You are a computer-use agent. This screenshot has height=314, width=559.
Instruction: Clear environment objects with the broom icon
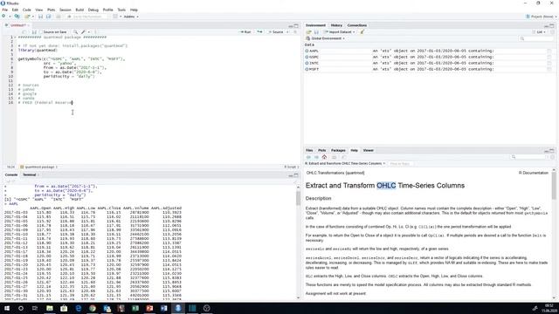coord(362,32)
